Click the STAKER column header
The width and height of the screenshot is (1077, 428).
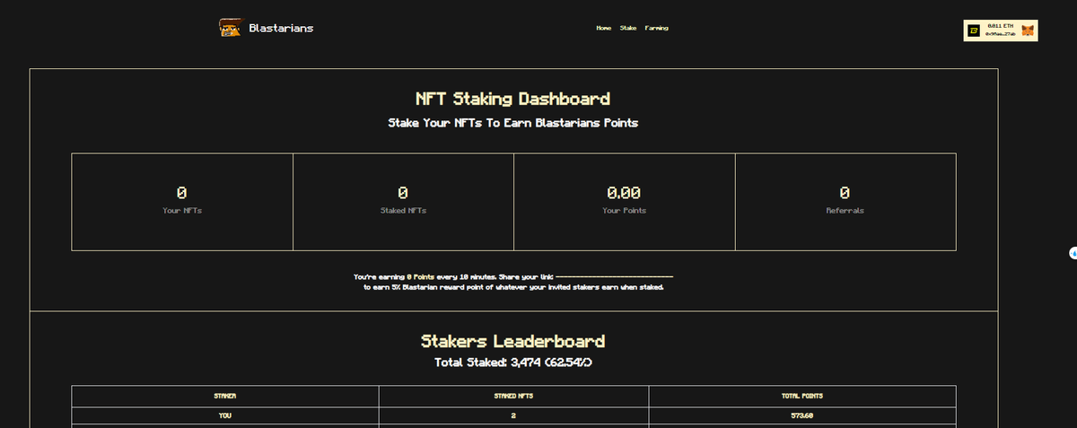[225, 396]
